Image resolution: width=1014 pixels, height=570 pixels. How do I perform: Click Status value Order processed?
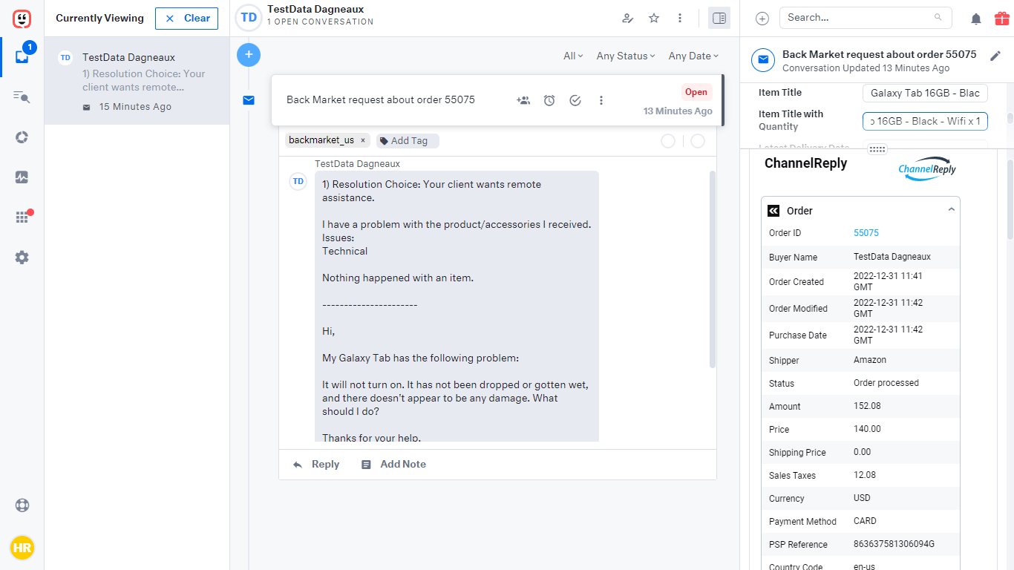coord(886,383)
